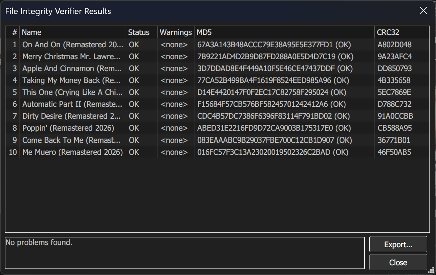Click MD5 hash starting with ABED31E2216F
The width and height of the screenshot is (436, 275).
tap(274, 128)
